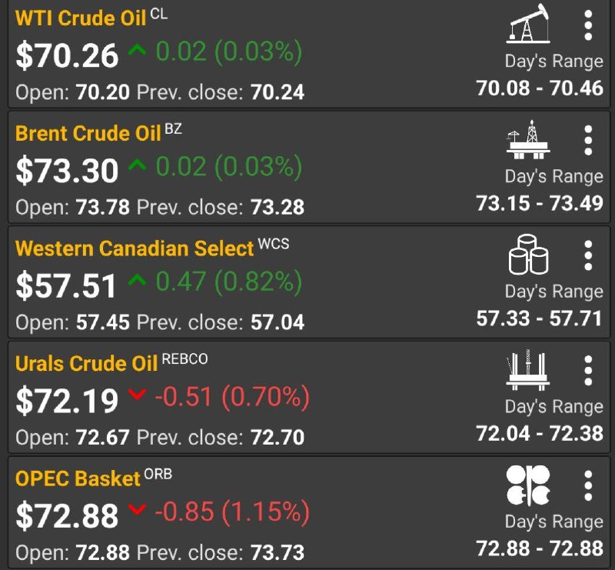Tap the OPEC Basket logo icon

[528, 485]
